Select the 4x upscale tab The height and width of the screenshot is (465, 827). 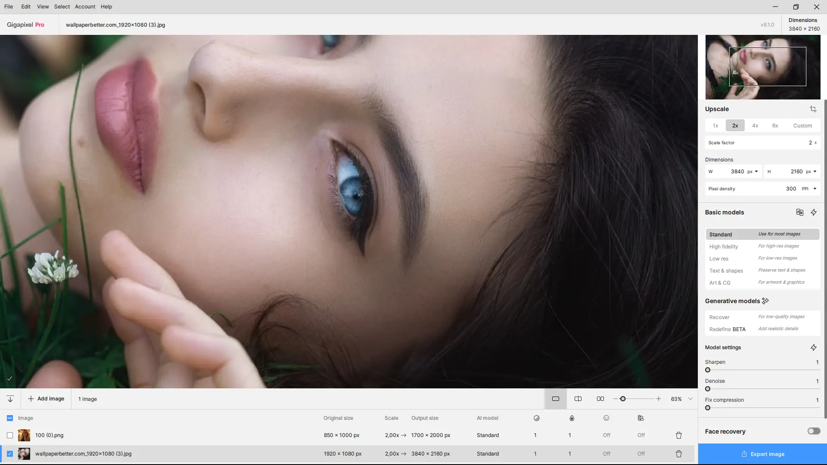pyautogui.click(x=755, y=126)
